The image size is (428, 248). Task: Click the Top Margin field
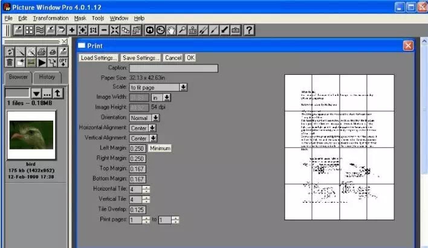tap(138, 169)
